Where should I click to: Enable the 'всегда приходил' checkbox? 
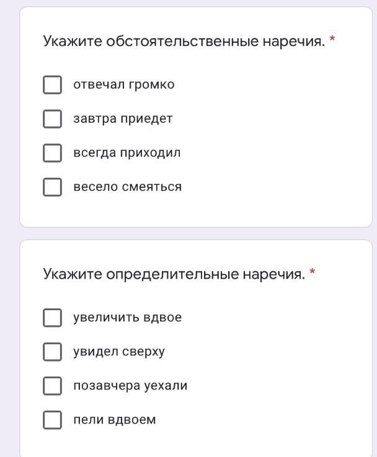[53, 153]
